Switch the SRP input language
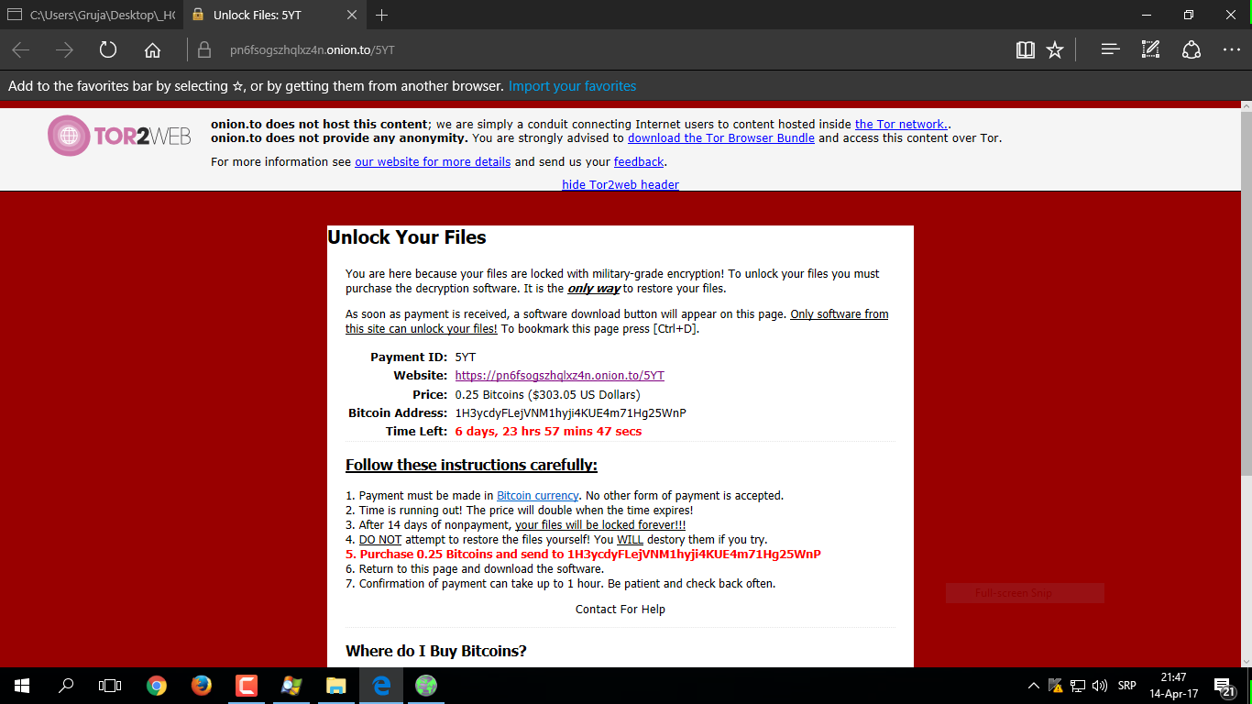Image resolution: width=1252 pixels, height=704 pixels. (1127, 686)
